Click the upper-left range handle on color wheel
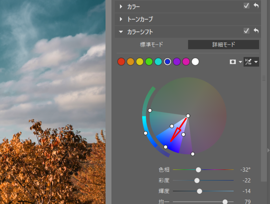 [x=150, y=110]
